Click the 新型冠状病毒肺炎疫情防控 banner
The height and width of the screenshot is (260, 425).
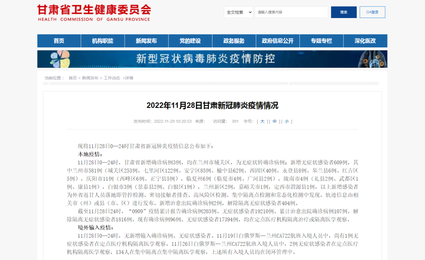212,59
